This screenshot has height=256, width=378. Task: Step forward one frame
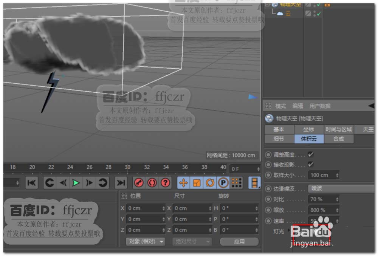(89, 183)
